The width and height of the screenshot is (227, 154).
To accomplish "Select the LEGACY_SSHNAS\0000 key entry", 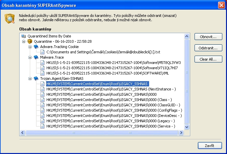I will pos(101,94).
